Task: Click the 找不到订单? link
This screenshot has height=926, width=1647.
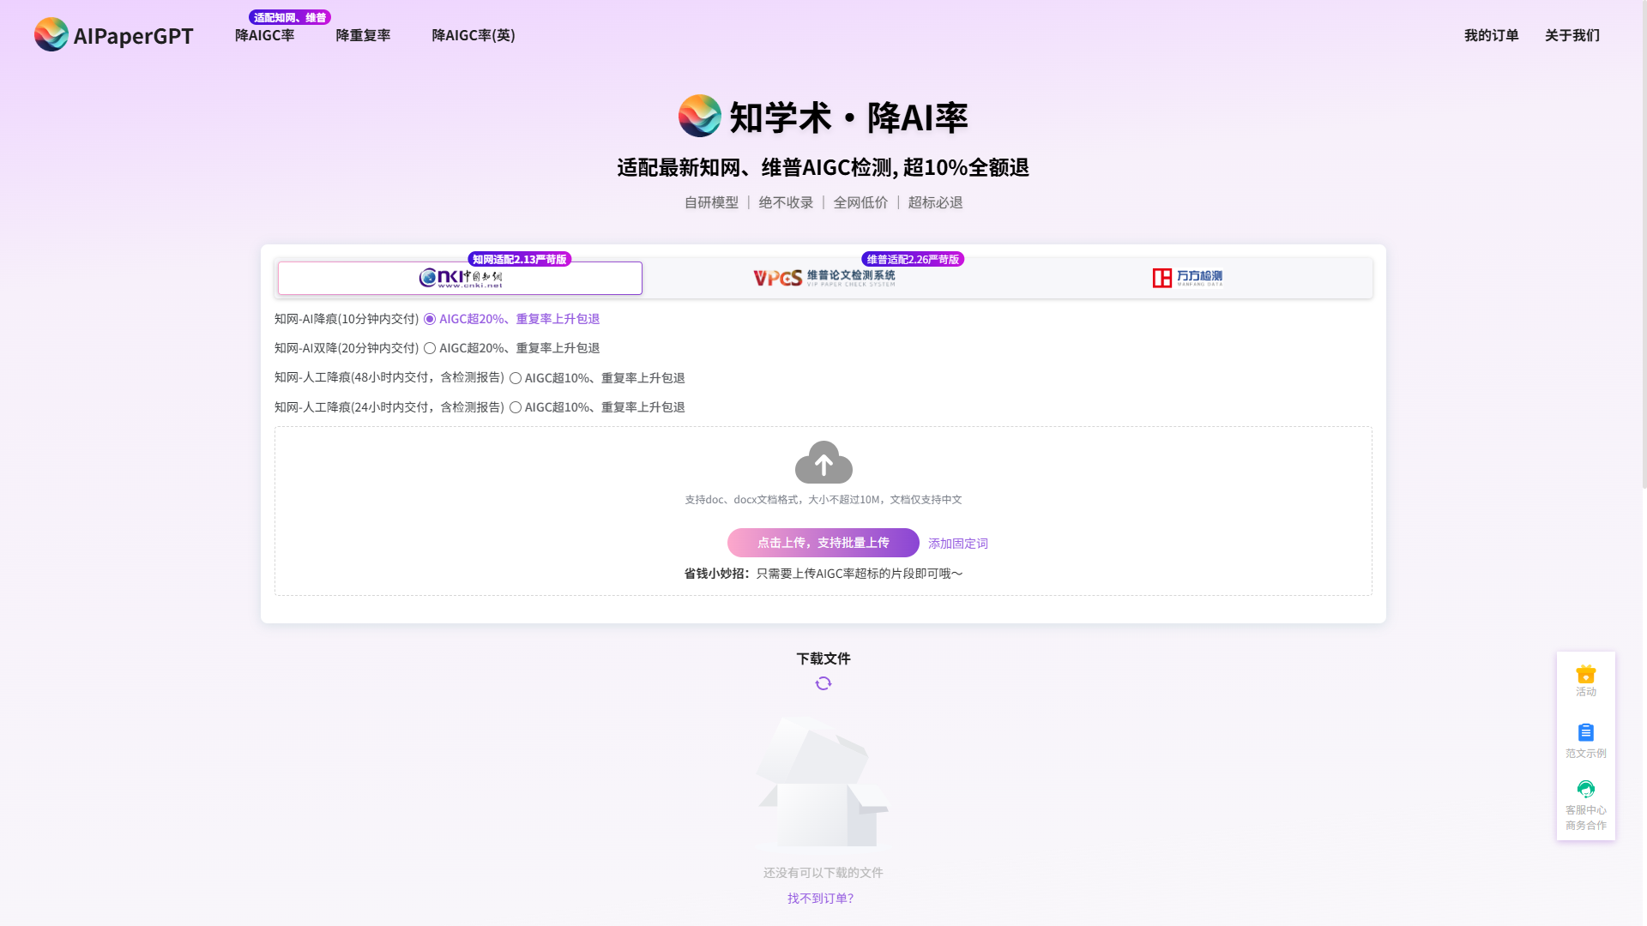Action: (x=821, y=898)
